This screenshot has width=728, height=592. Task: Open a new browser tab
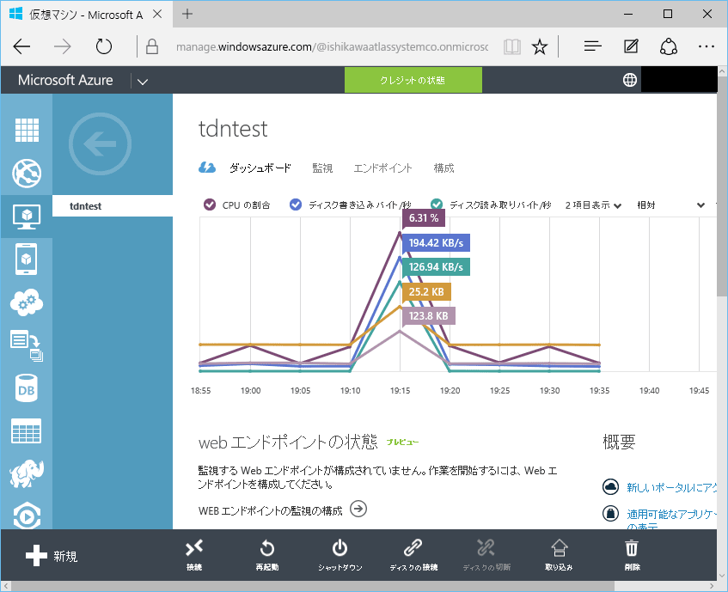(187, 14)
